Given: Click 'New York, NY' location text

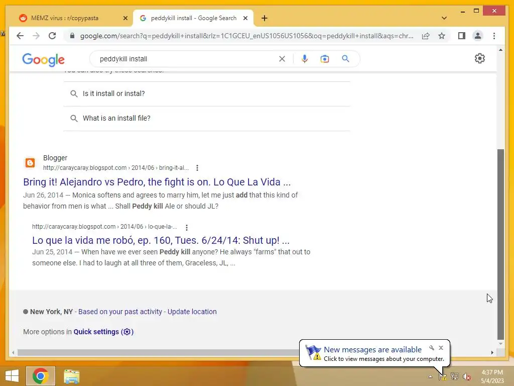Looking at the screenshot, I should [x=52, y=312].
